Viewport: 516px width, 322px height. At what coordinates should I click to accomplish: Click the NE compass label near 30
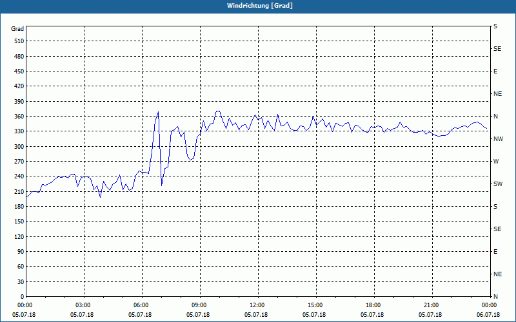tap(497, 274)
